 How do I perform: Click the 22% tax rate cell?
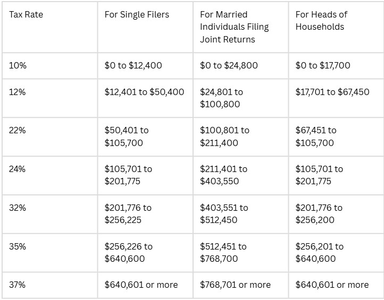tap(18, 130)
